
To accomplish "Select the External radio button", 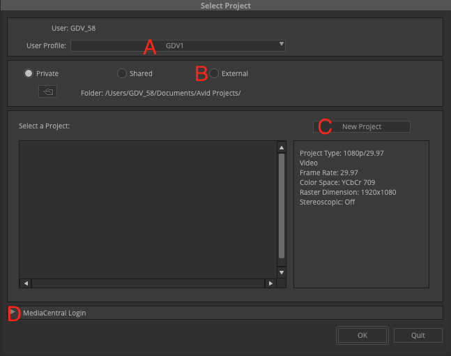I will point(214,73).
